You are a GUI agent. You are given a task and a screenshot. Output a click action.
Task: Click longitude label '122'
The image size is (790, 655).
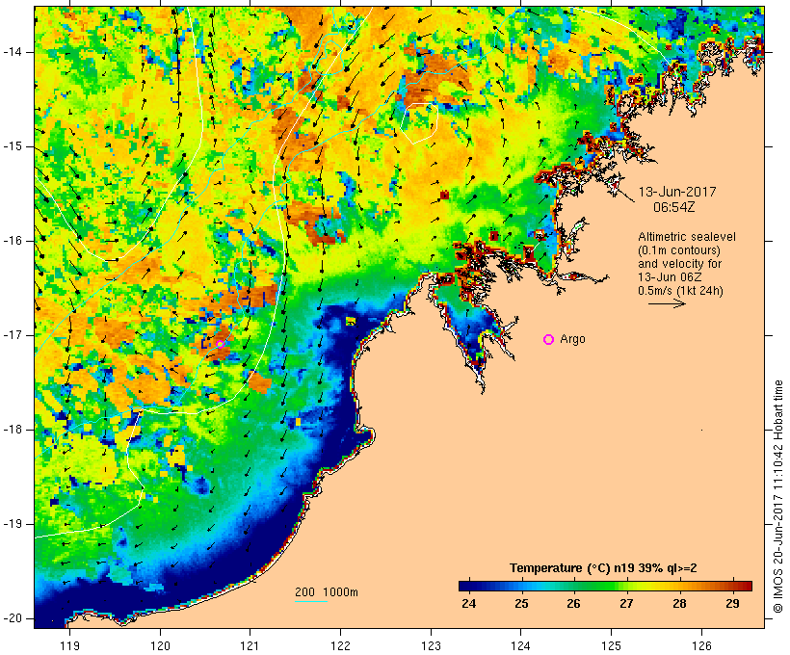coord(340,645)
